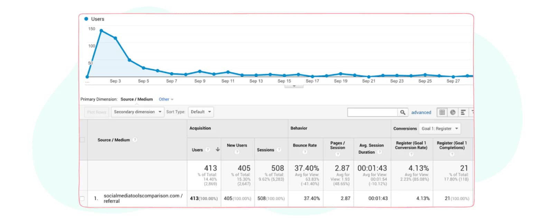The image size is (553, 221).
Task: Open the help icon under Pages / Session
Action: tap(338, 154)
